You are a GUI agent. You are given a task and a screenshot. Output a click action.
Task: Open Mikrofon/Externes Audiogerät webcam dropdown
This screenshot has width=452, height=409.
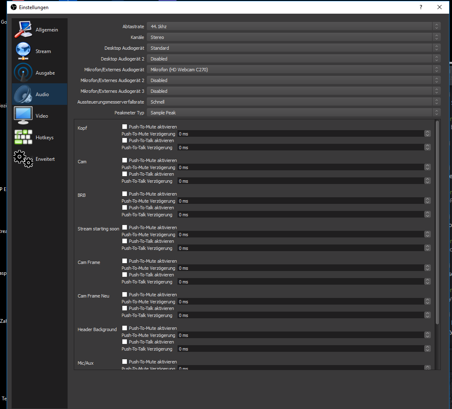[x=294, y=70]
